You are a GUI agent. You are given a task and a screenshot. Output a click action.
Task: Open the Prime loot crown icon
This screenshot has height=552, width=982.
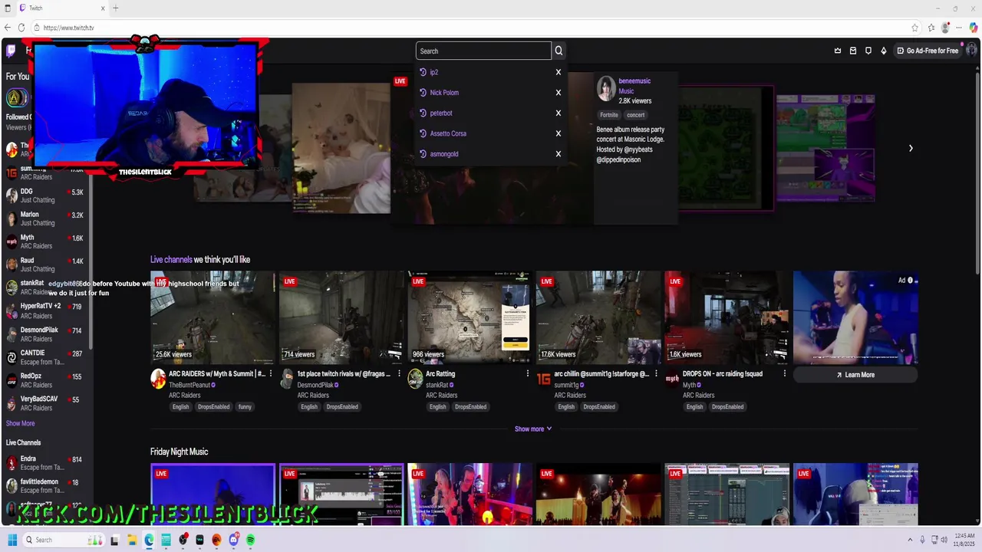(838, 51)
